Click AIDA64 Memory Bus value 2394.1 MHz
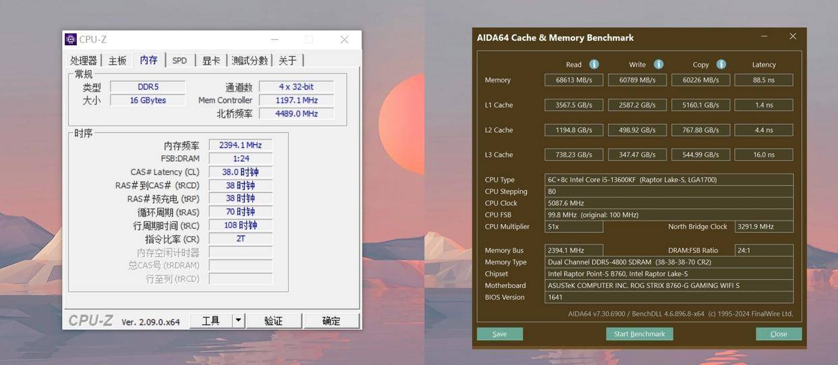 574,250
